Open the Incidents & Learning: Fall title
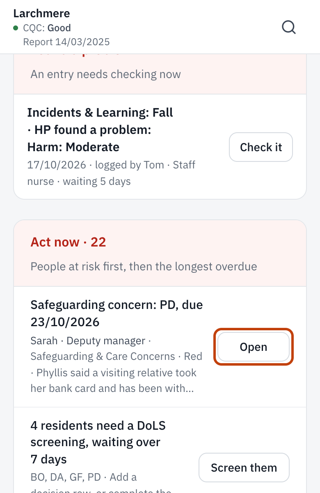Image resolution: width=320 pixels, height=493 pixels. tap(100, 130)
